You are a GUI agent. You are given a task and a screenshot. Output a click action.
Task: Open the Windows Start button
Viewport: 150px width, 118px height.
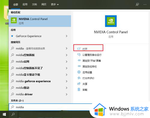point(4,114)
